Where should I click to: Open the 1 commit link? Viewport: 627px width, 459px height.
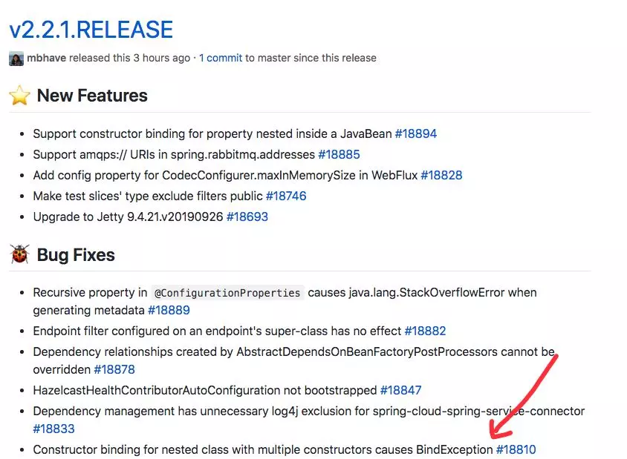221,58
